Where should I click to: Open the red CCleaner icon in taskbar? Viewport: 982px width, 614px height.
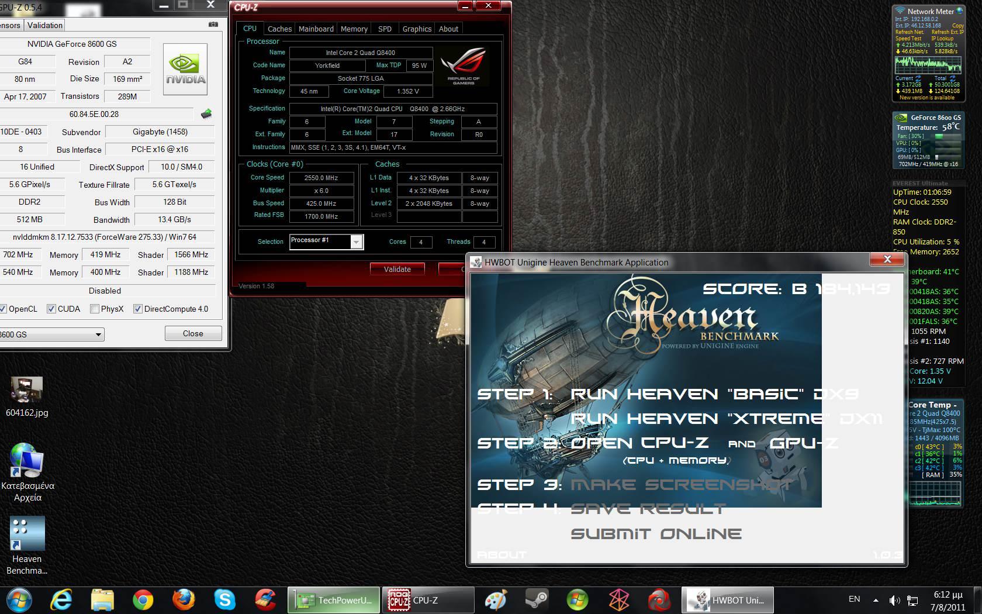(x=265, y=600)
